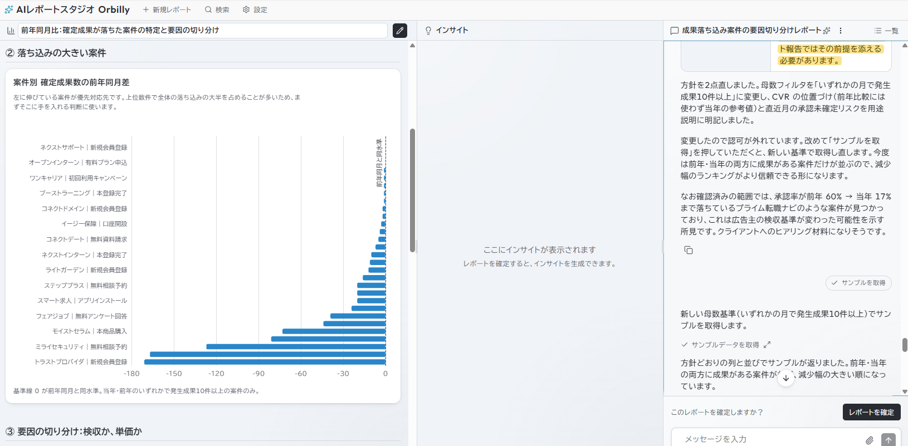Click the サンプルデータを取得 step label
Image resolution: width=908 pixels, height=446 pixels.
click(x=725, y=345)
